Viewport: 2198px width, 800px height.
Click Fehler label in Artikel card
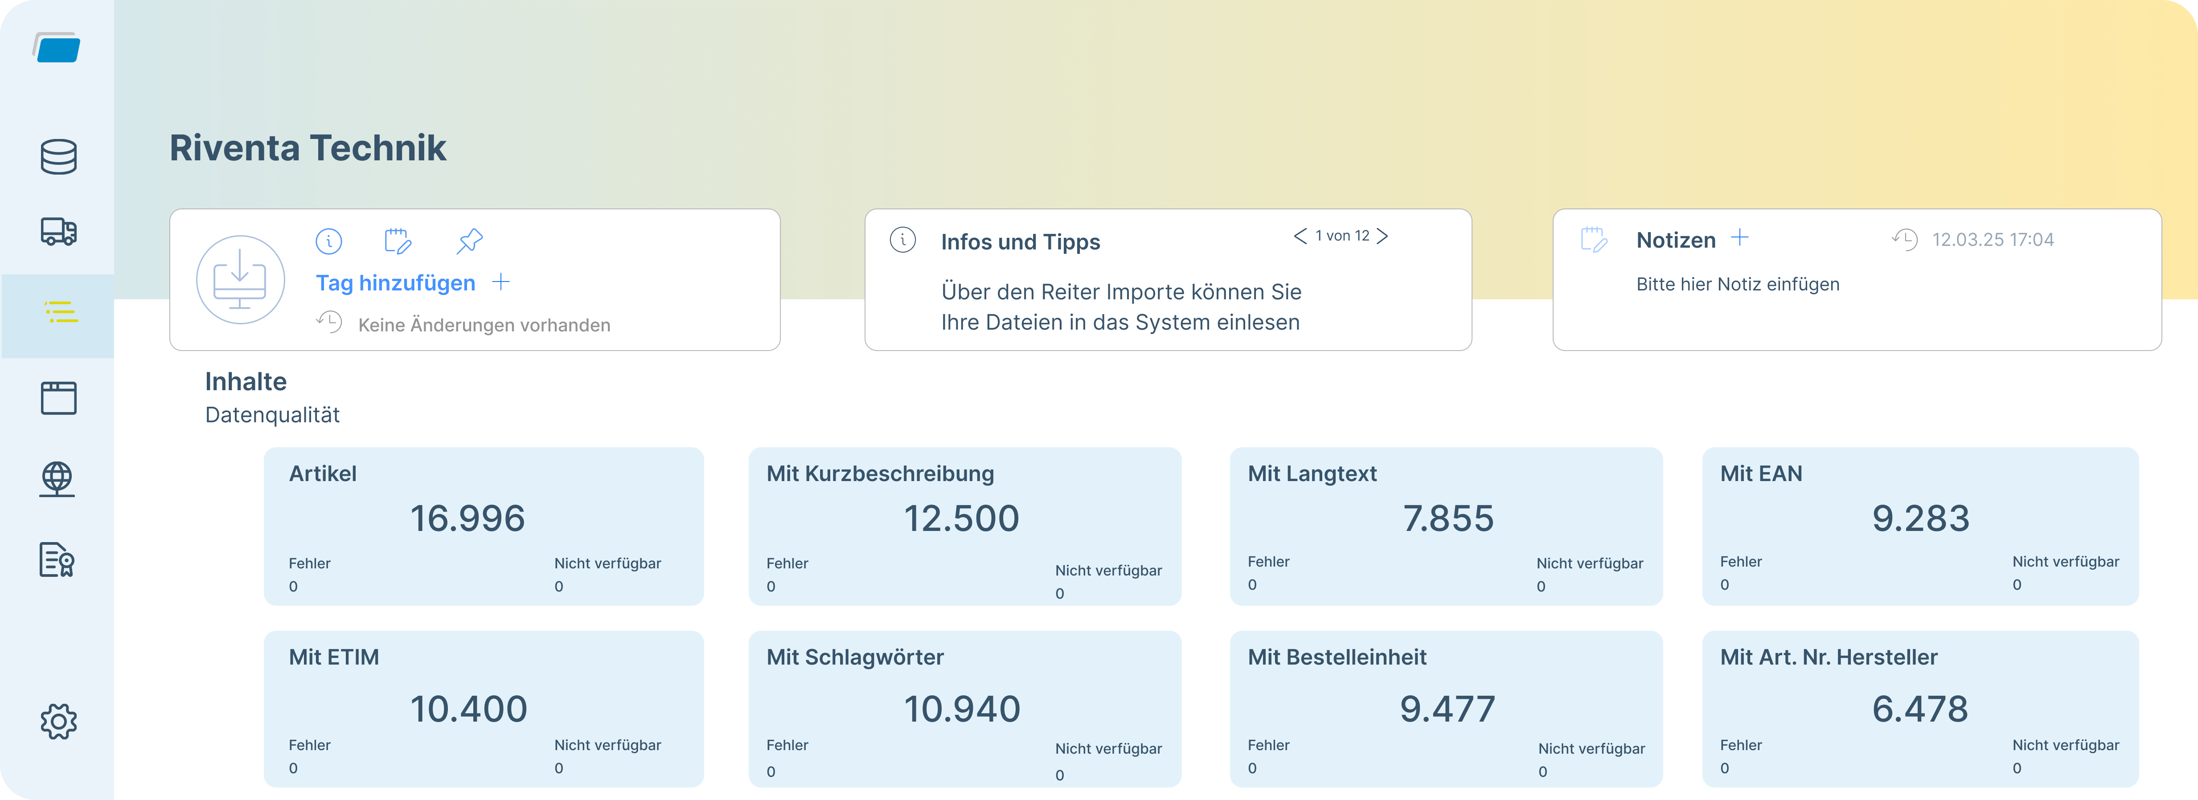click(309, 564)
